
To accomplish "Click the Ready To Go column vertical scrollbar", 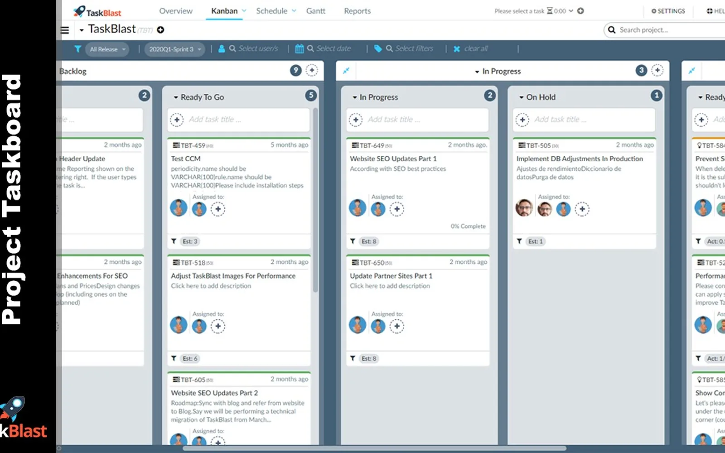I will pyautogui.click(x=315, y=199).
